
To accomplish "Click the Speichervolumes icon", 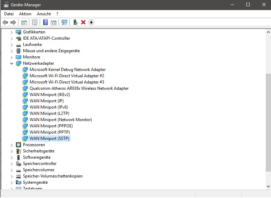I will pyautogui.click(x=18, y=171).
